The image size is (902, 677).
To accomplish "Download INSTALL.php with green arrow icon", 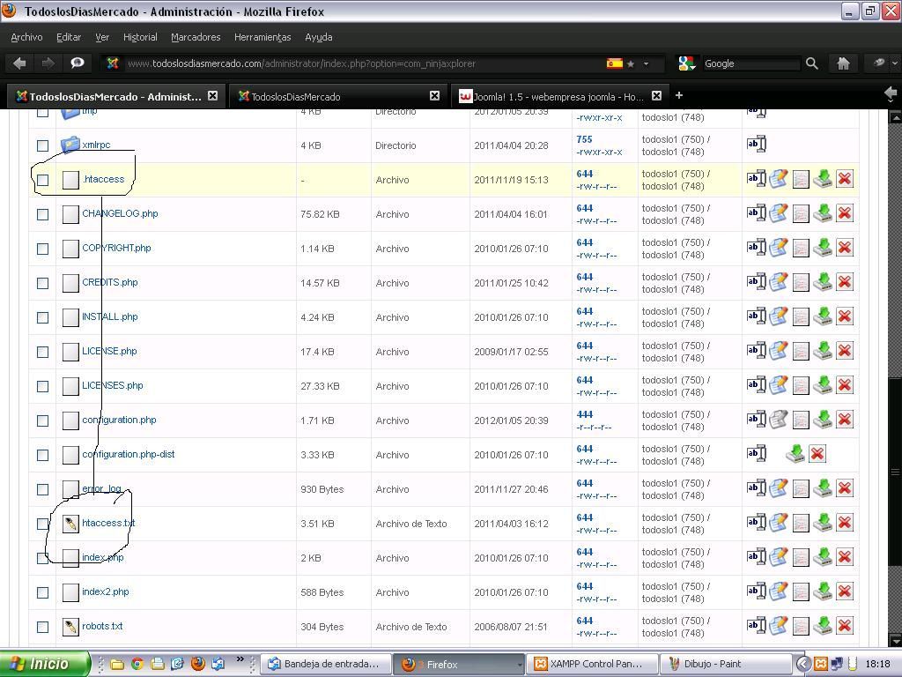I will pos(823,316).
